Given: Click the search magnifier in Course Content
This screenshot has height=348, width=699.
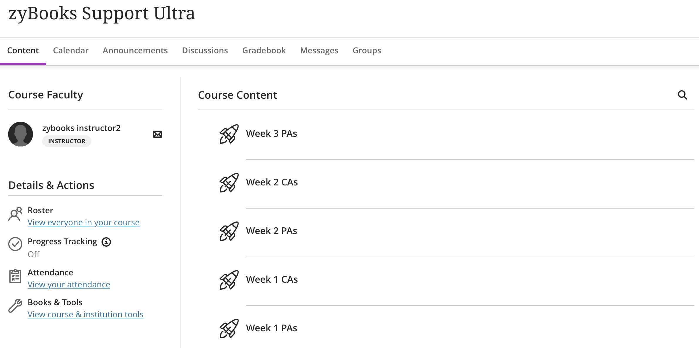Looking at the screenshot, I should tap(682, 95).
